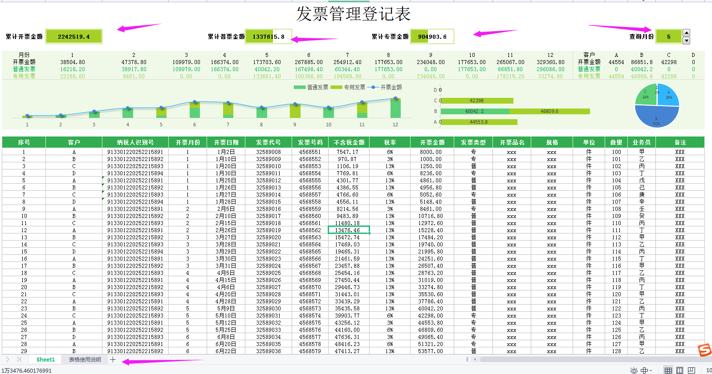The height and width of the screenshot is (374, 712).
Task: Switch to normal grid view icon
Action: [668, 370]
